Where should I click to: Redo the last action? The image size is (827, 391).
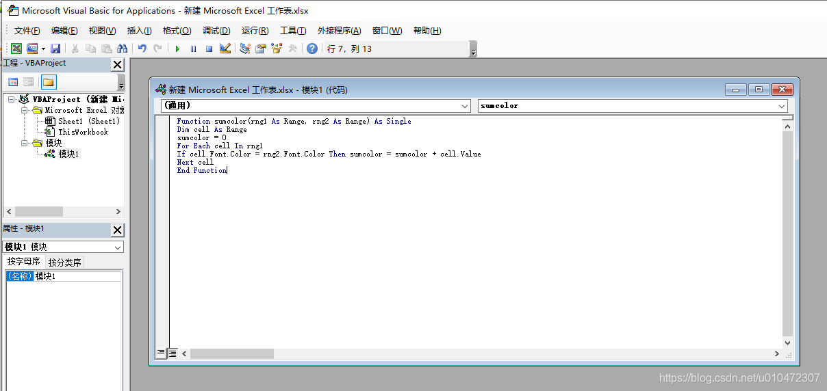tap(158, 49)
